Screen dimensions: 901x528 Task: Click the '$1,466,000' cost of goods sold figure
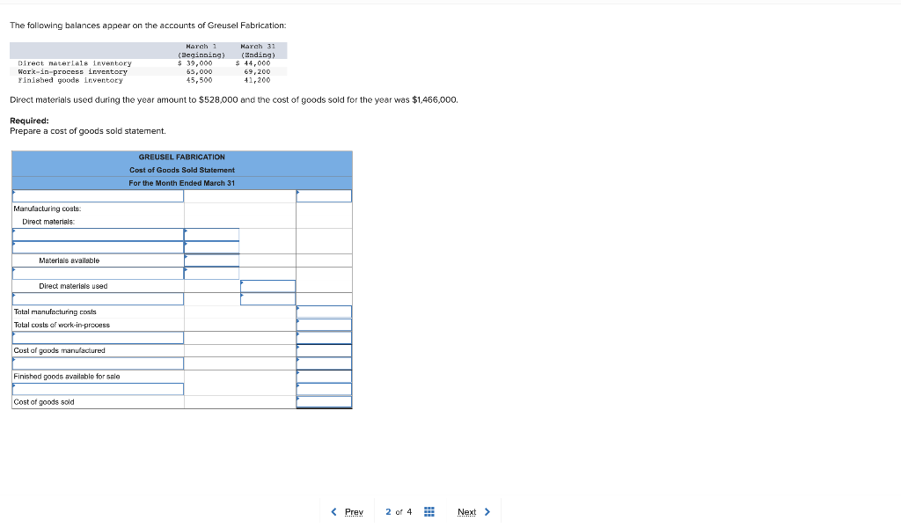tap(435, 100)
